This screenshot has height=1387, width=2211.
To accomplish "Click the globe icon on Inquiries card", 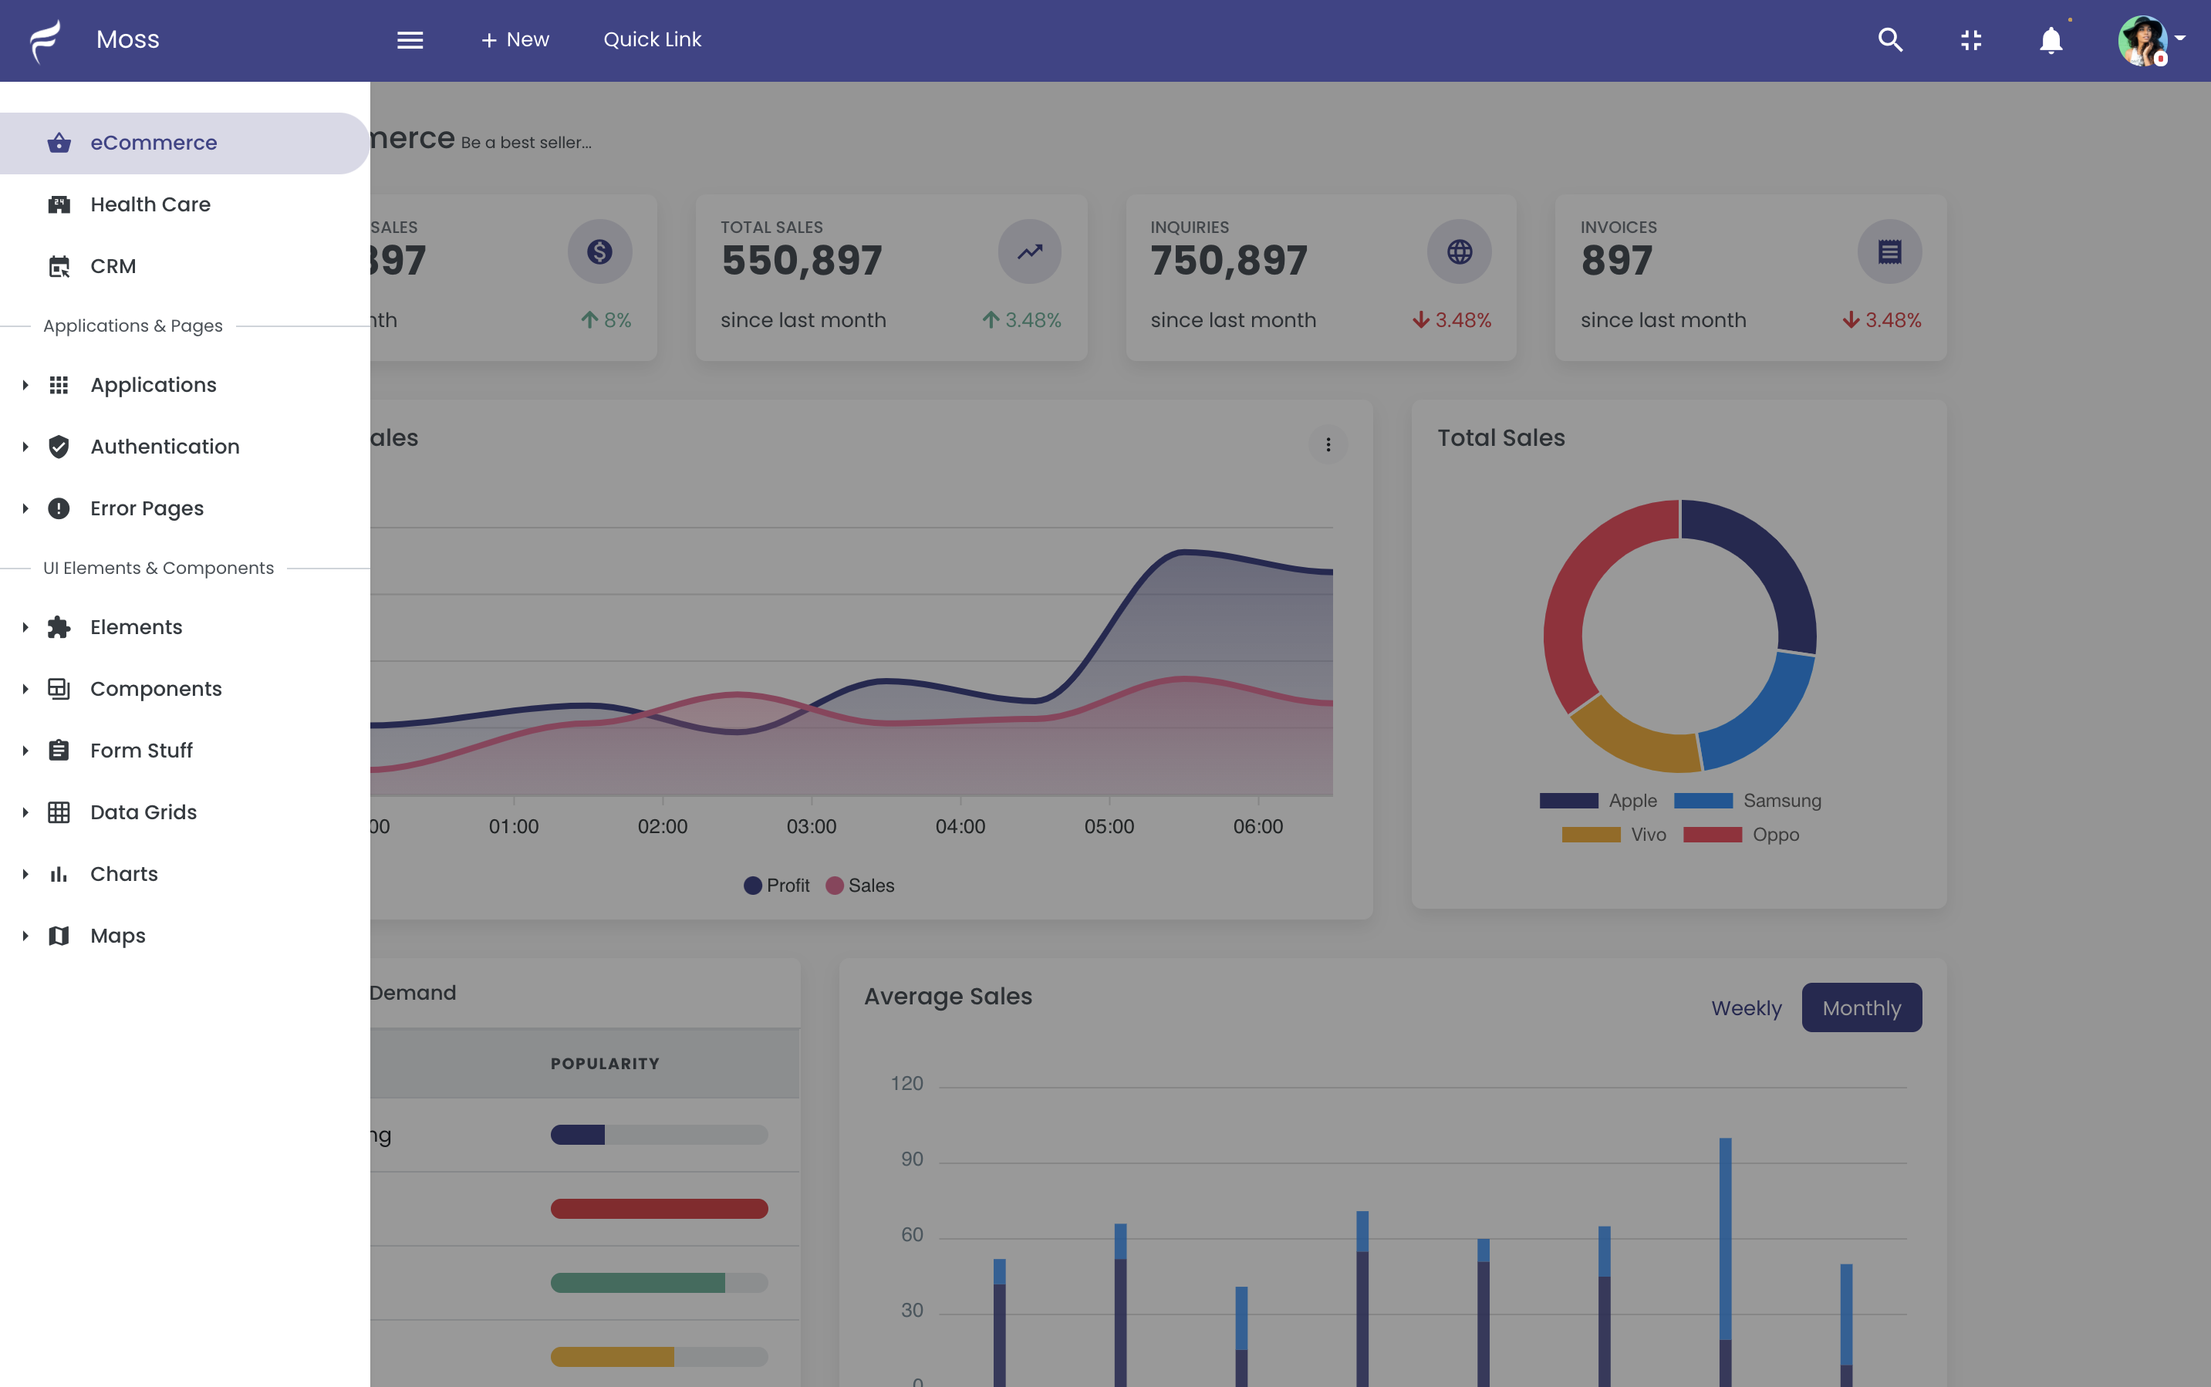I will click(x=1460, y=251).
